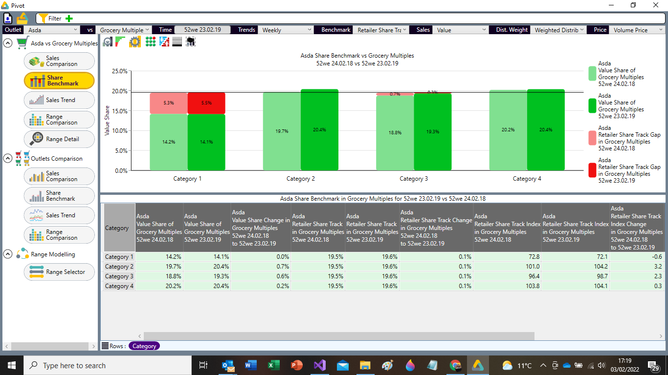Open Chrome from the taskbar

[x=455, y=365]
